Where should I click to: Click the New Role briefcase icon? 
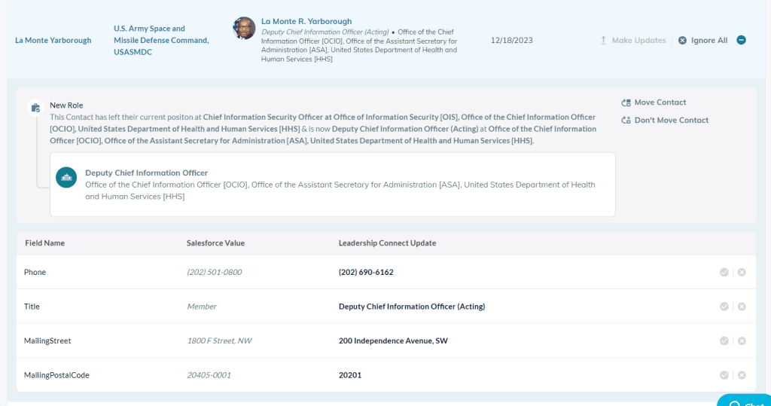click(35, 108)
